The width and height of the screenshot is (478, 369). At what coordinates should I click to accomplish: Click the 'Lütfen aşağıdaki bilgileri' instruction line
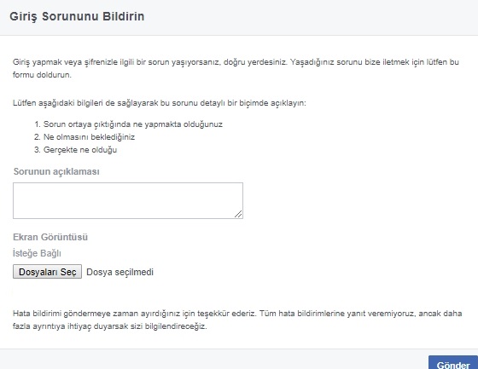pos(160,103)
